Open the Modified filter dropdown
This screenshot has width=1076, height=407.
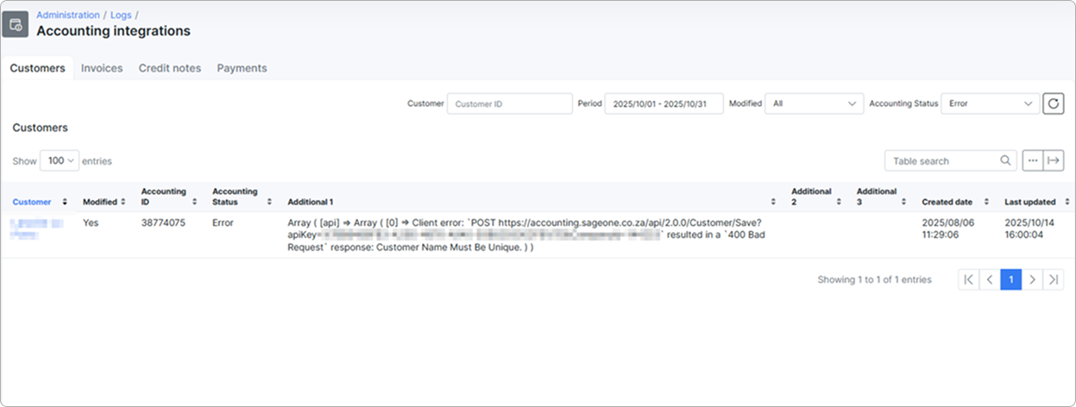pyautogui.click(x=815, y=103)
